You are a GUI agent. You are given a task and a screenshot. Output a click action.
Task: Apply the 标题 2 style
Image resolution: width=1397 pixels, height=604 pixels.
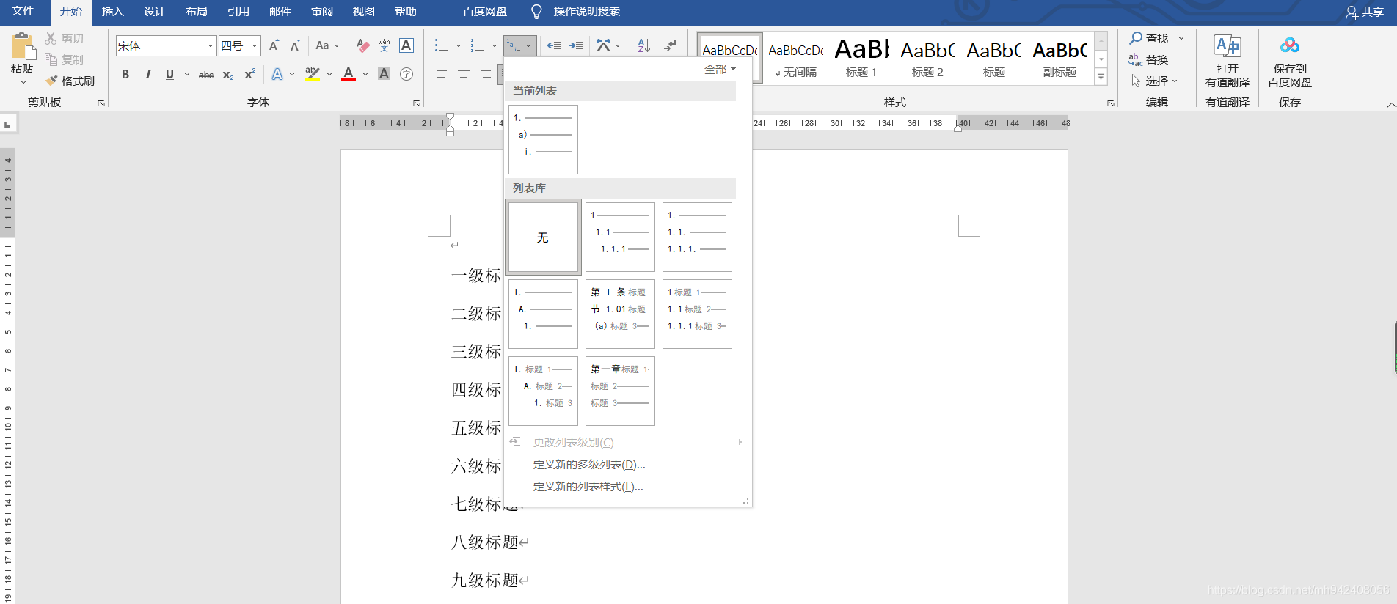[927, 58]
